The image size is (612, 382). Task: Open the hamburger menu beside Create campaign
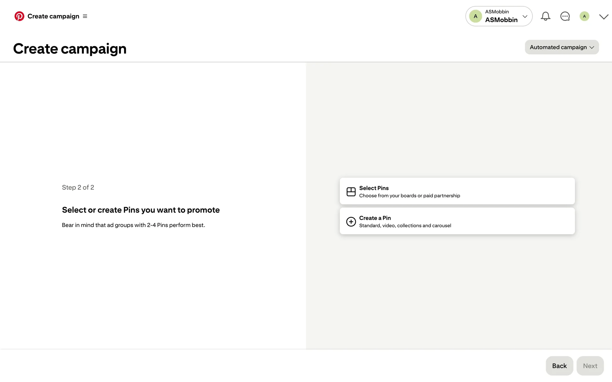(x=85, y=16)
